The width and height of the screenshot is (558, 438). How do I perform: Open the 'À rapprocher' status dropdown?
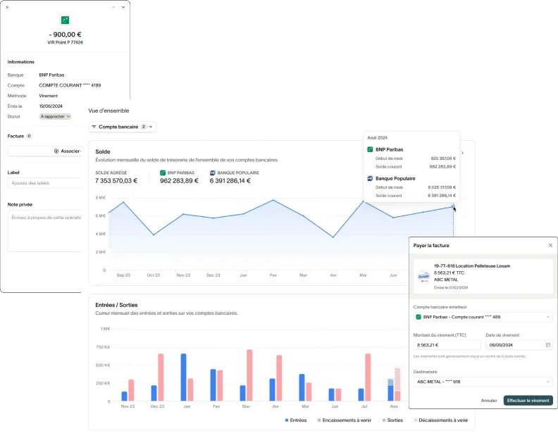pyautogui.click(x=55, y=116)
